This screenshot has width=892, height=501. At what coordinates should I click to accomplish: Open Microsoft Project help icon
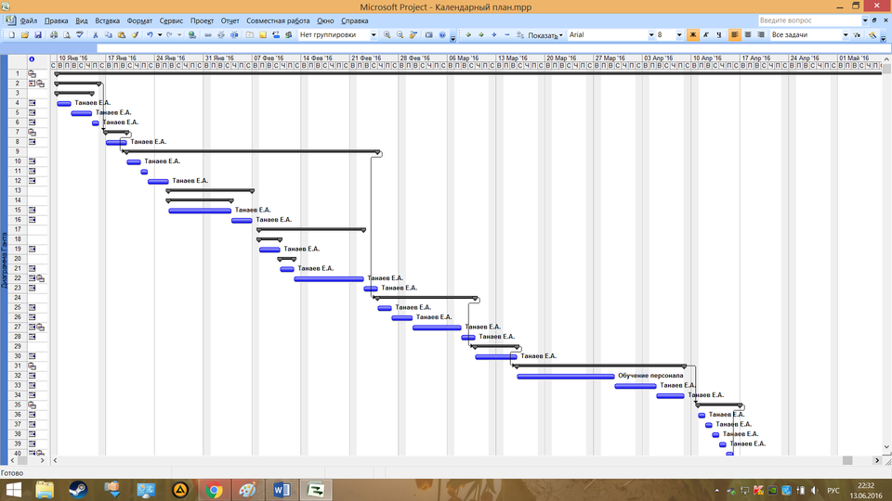(442, 35)
